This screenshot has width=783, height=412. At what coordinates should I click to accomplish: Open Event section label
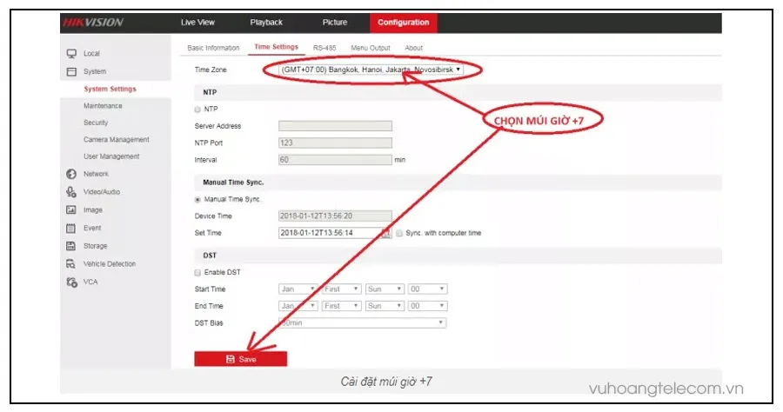click(92, 228)
